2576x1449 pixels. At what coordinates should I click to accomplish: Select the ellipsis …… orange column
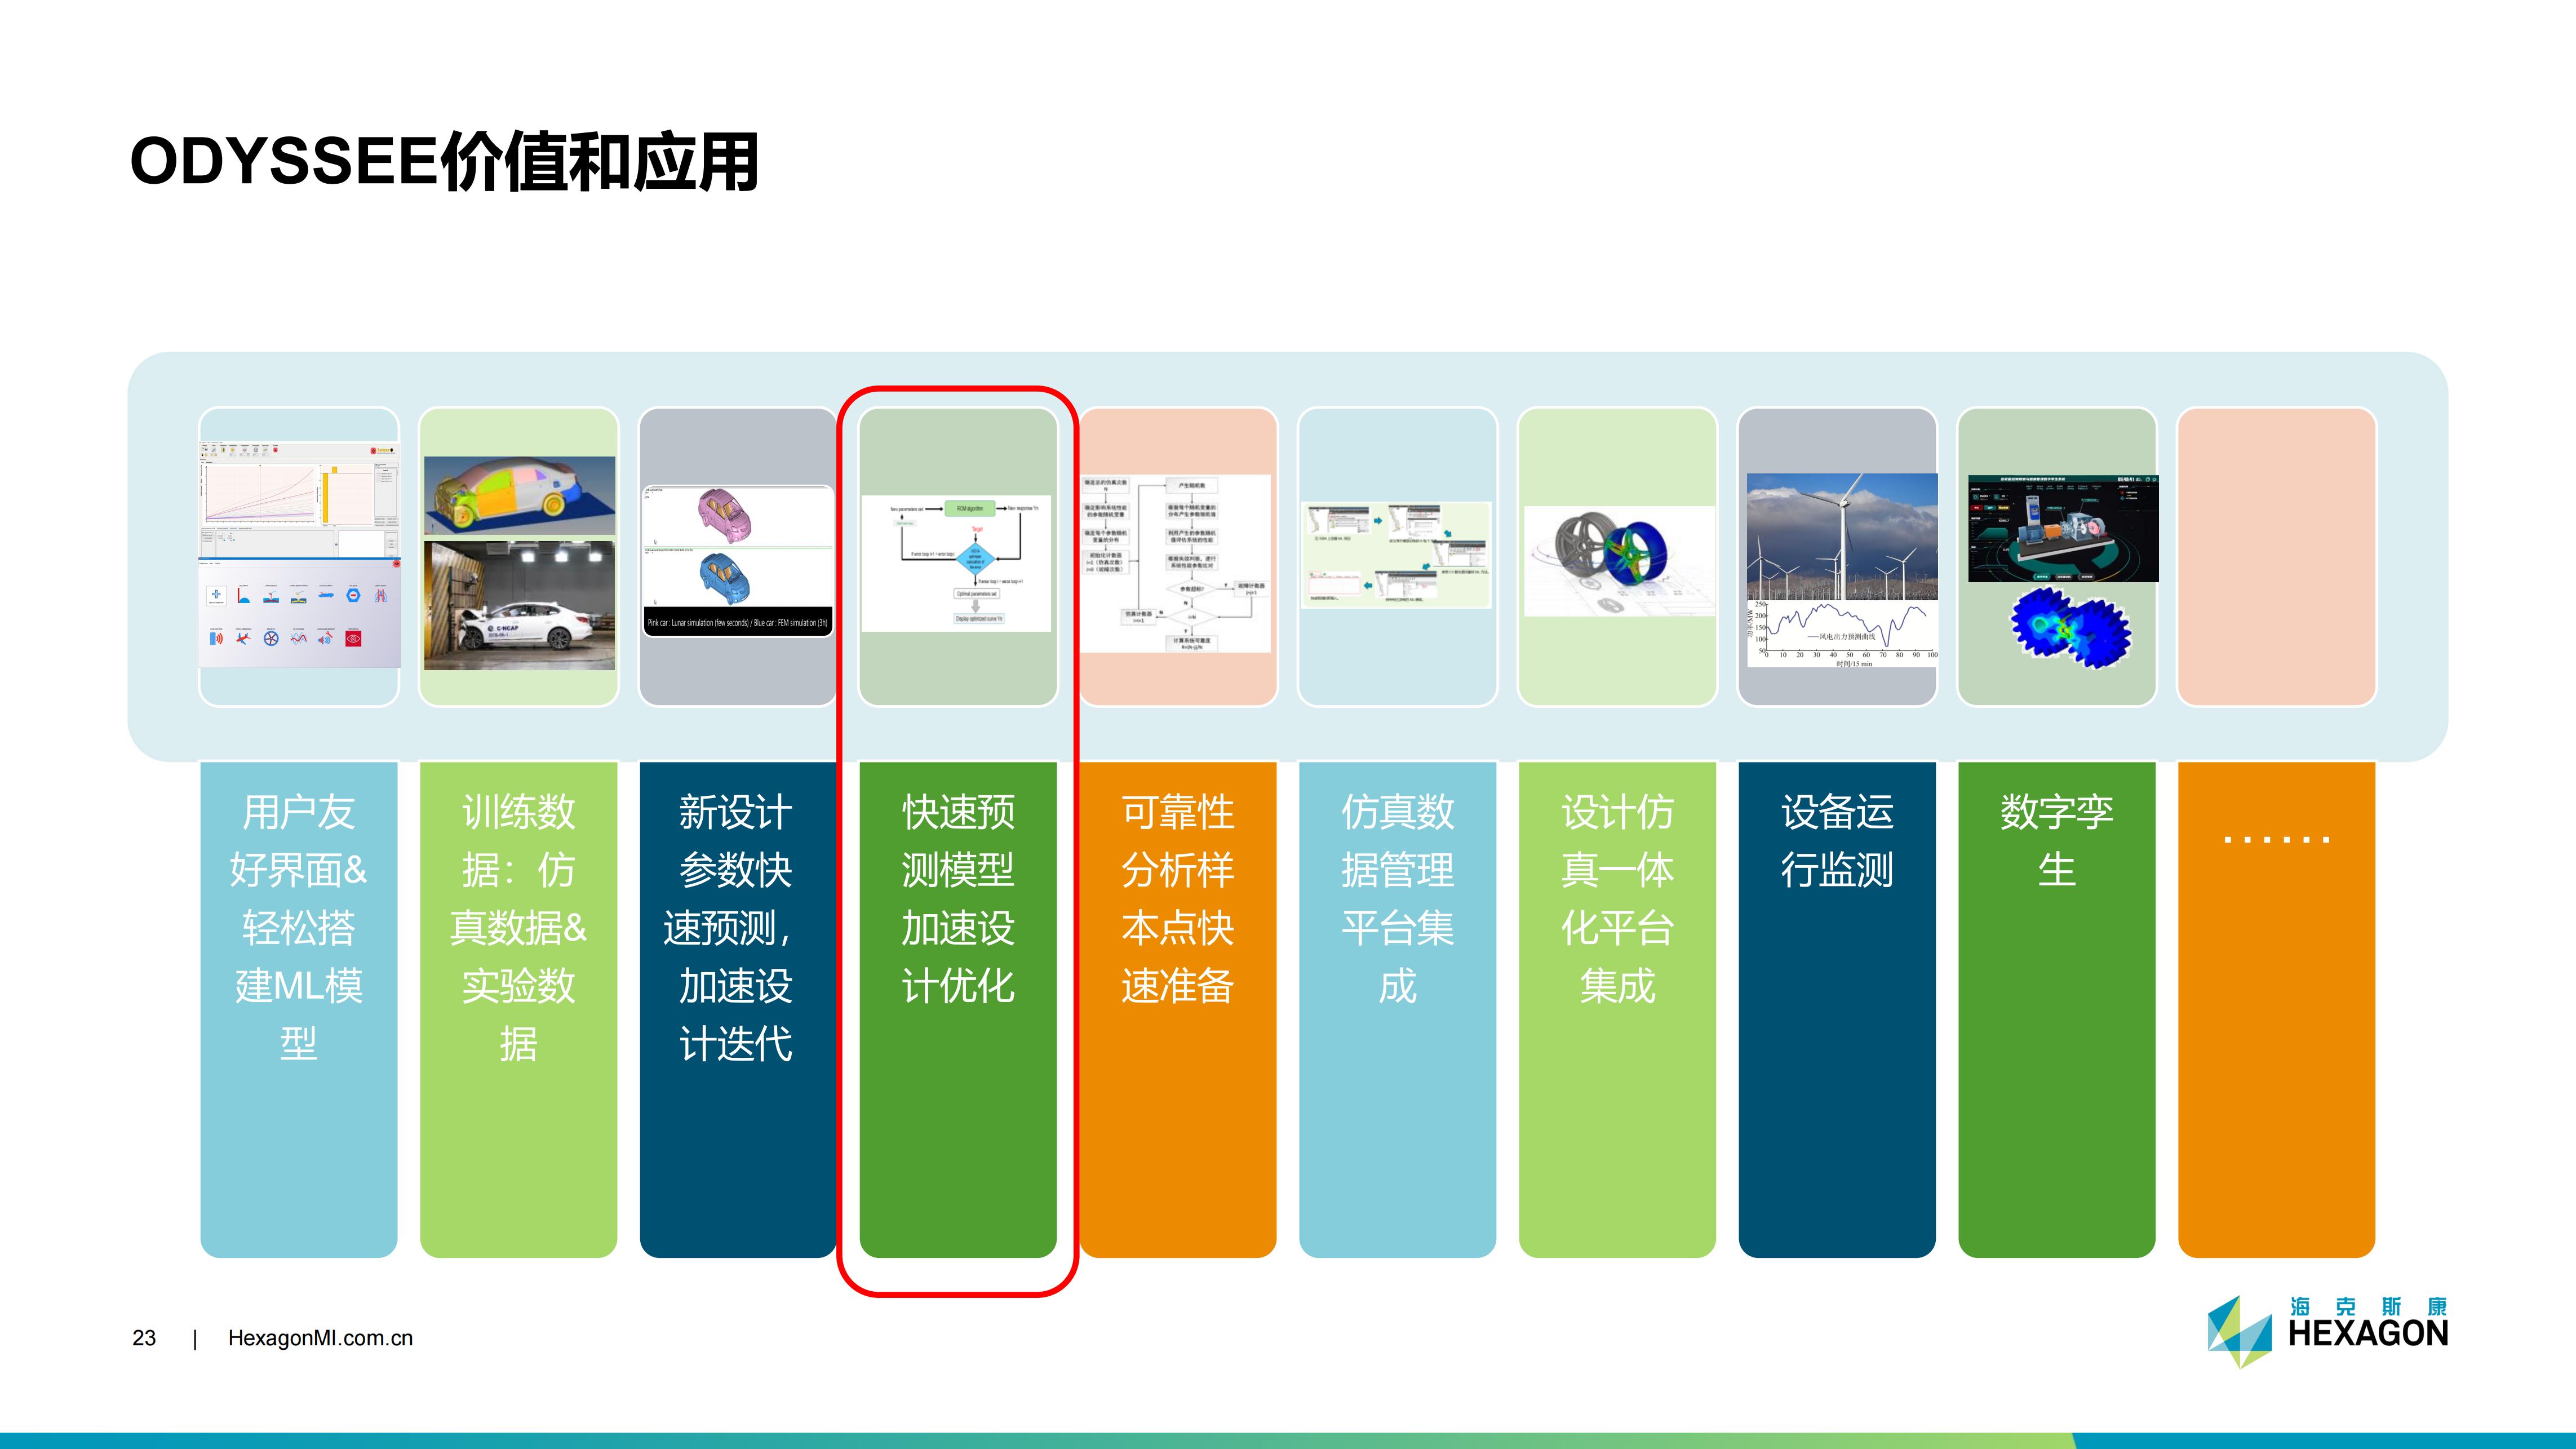coord(2277,1009)
